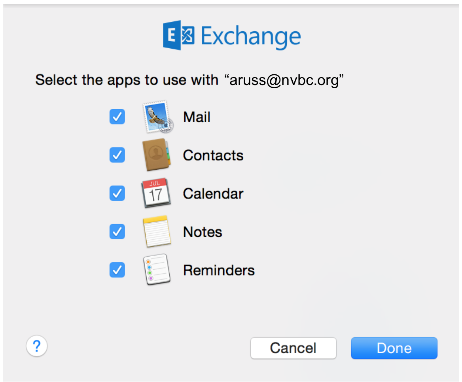Click the Cancel button

[x=293, y=348]
